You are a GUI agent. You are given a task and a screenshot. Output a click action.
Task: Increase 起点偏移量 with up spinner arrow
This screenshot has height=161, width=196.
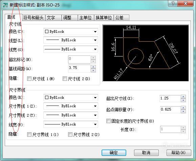183,108
